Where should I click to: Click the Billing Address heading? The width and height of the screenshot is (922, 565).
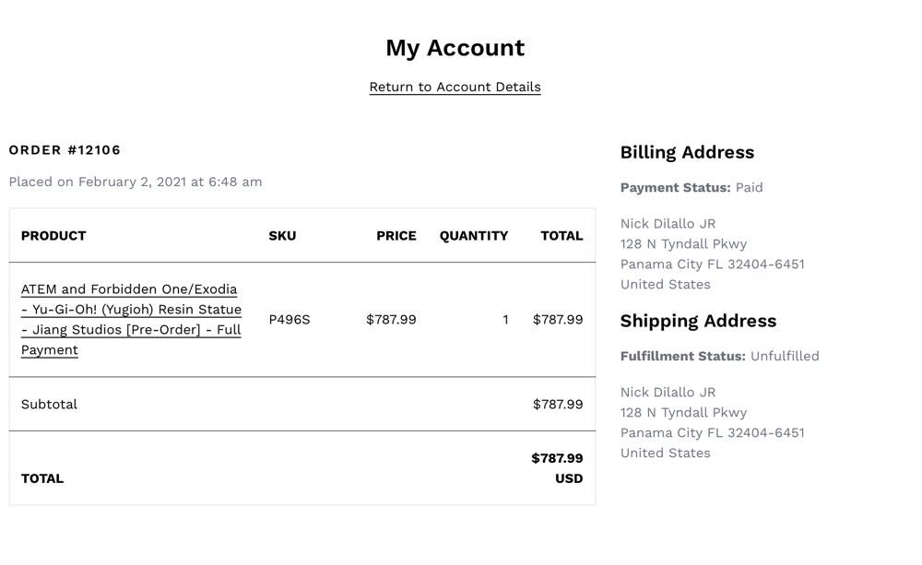click(x=687, y=153)
